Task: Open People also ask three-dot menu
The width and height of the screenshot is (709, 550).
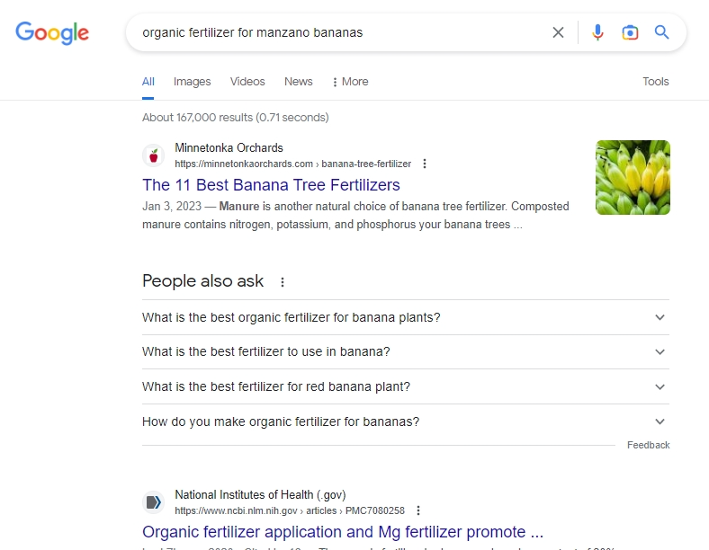Action: coord(283,282)
